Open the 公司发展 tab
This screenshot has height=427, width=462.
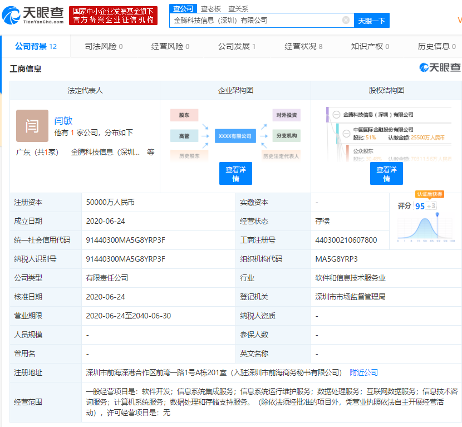pyautogui.click(x=237, y=46)
